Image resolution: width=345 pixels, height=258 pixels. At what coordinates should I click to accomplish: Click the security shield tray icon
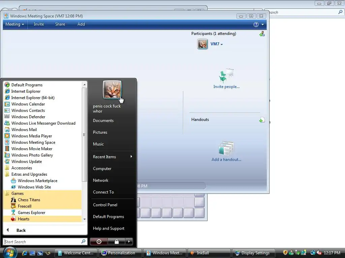pyautogui.click(x=285, y=253)
